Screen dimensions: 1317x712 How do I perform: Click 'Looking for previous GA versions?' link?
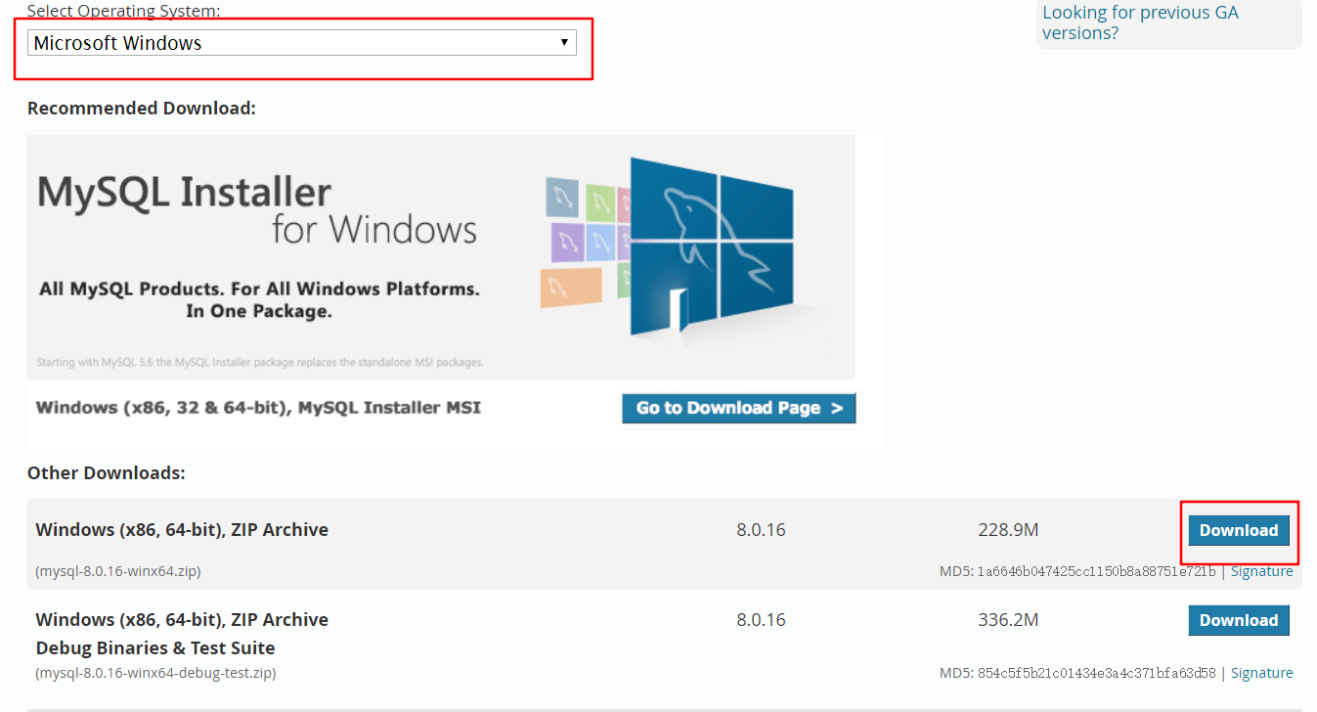tap(1140, 22)
